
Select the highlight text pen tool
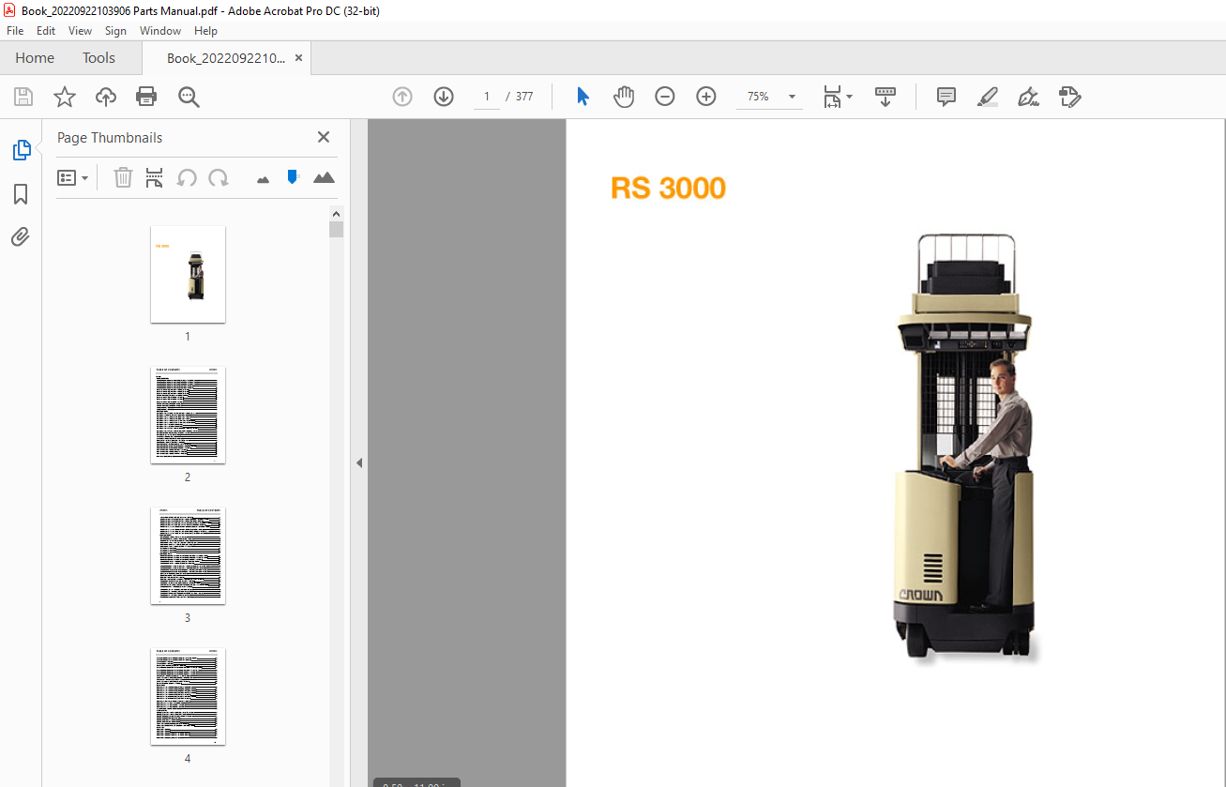pos(987,97)
